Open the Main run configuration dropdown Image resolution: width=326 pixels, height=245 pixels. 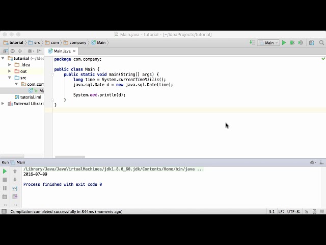click(268, 43)
